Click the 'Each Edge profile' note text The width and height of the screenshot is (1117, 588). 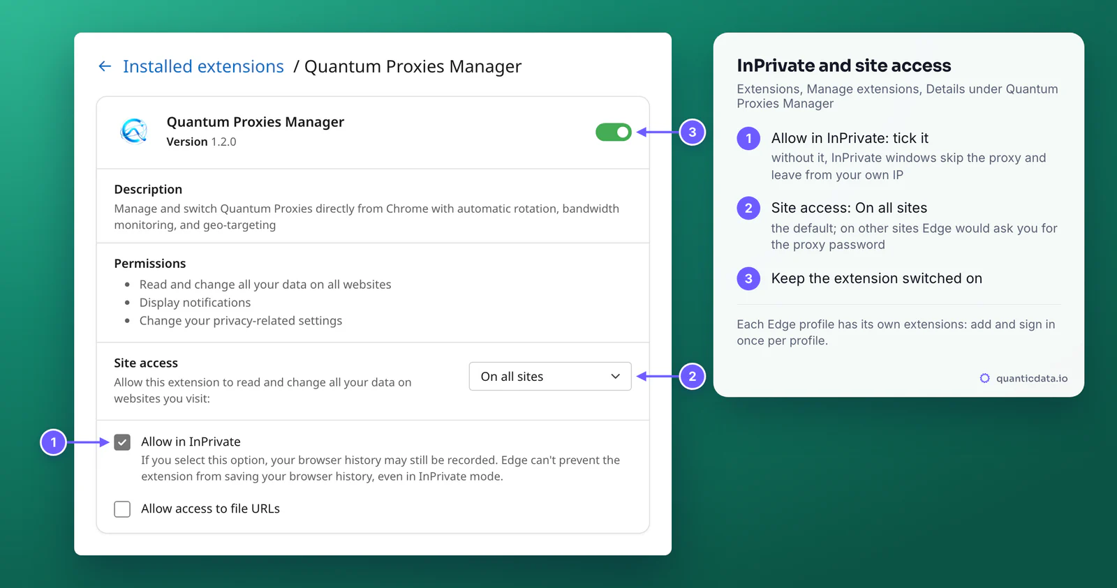(x=896, y=333)
